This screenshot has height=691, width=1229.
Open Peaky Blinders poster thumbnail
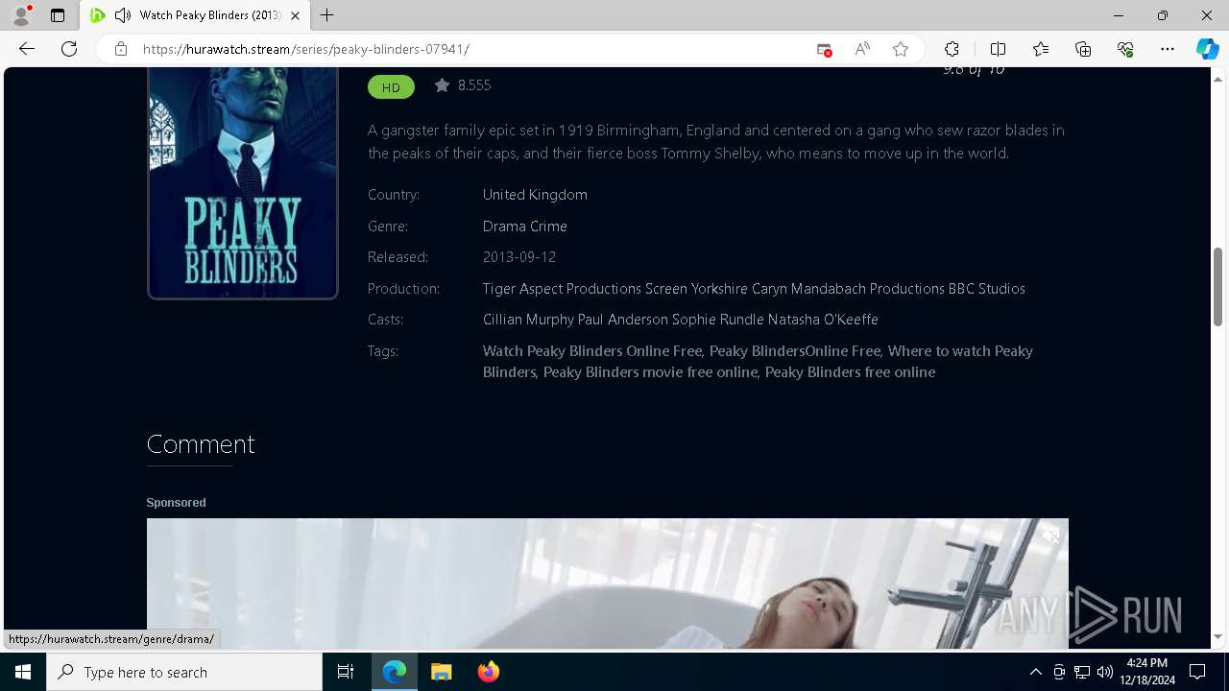pyautogui.click(x=242, y=182)
